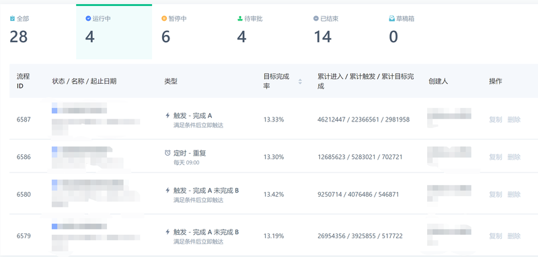Click 删除 for flow 6579
Screen dimensions: 538x257
tap(514, 236)
